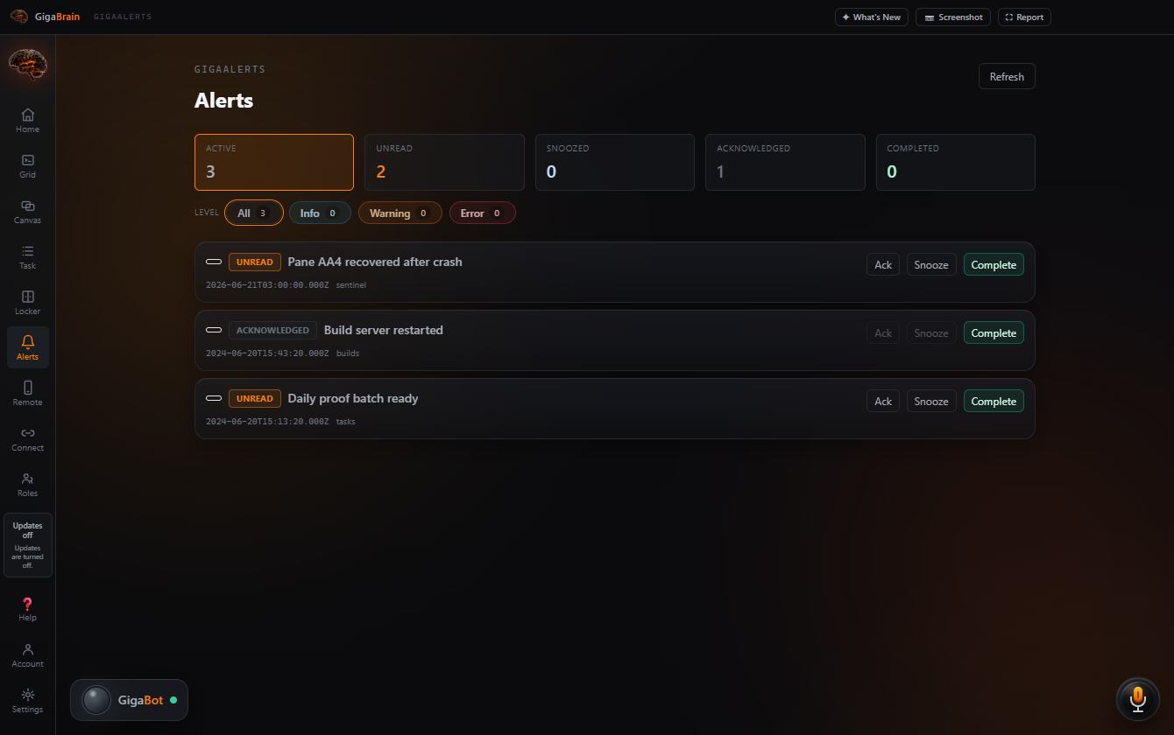Snooze the Pane AA4 recovered alert
This screenshot has height=735, width=1174.
point(931,264)
